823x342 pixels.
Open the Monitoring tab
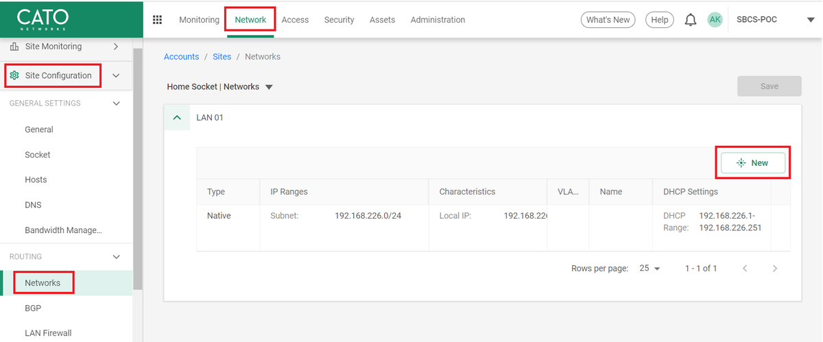click(x=199, y=20)
